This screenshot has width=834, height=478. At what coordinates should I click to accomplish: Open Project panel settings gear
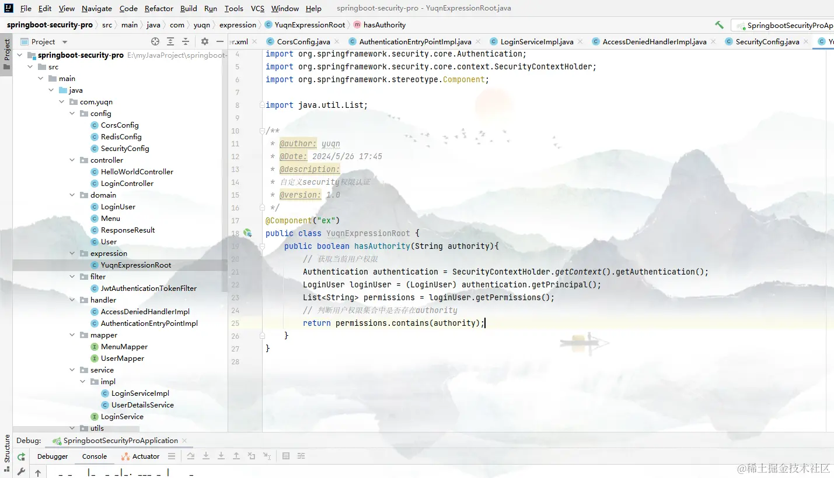tap(205, 41)
